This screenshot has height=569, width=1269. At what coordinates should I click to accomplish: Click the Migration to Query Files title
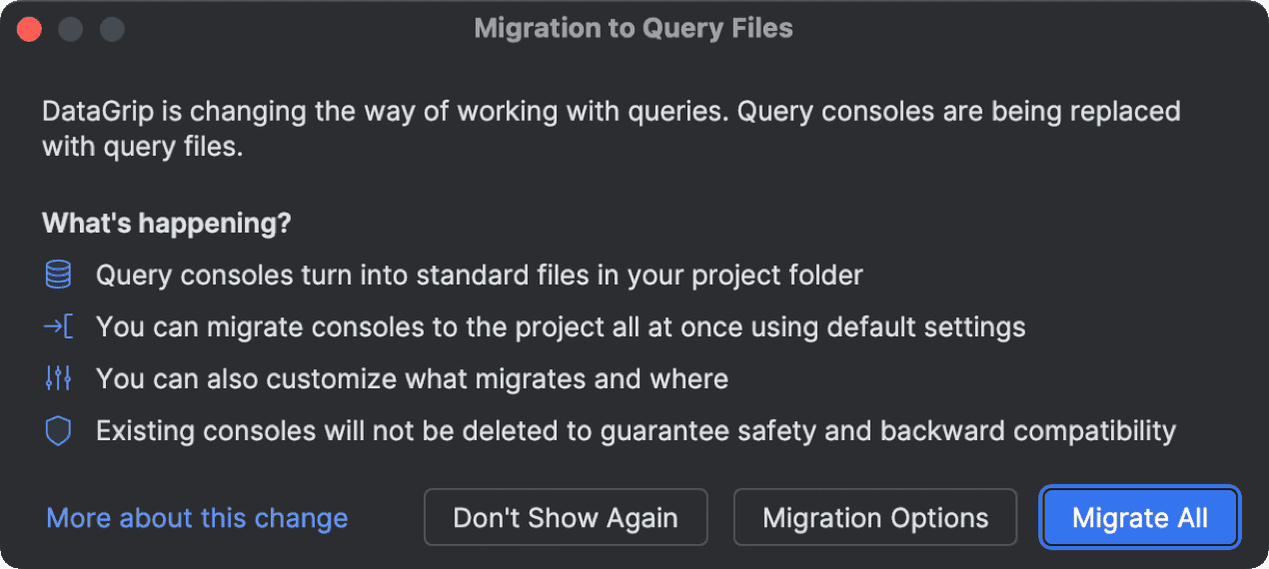634,28
